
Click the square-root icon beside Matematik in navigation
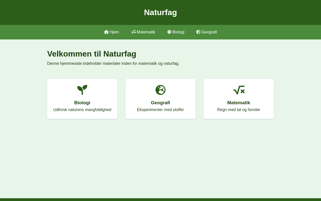133,32
